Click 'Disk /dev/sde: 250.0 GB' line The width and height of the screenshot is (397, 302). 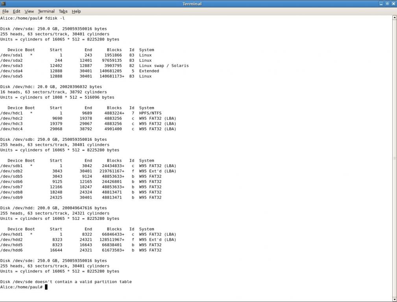[x=54, y=261]
